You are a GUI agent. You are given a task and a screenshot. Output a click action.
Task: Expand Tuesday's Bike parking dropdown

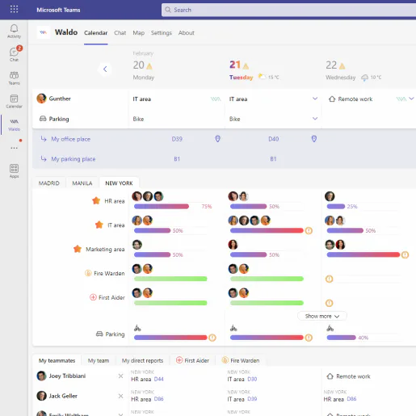pos(315,119)
